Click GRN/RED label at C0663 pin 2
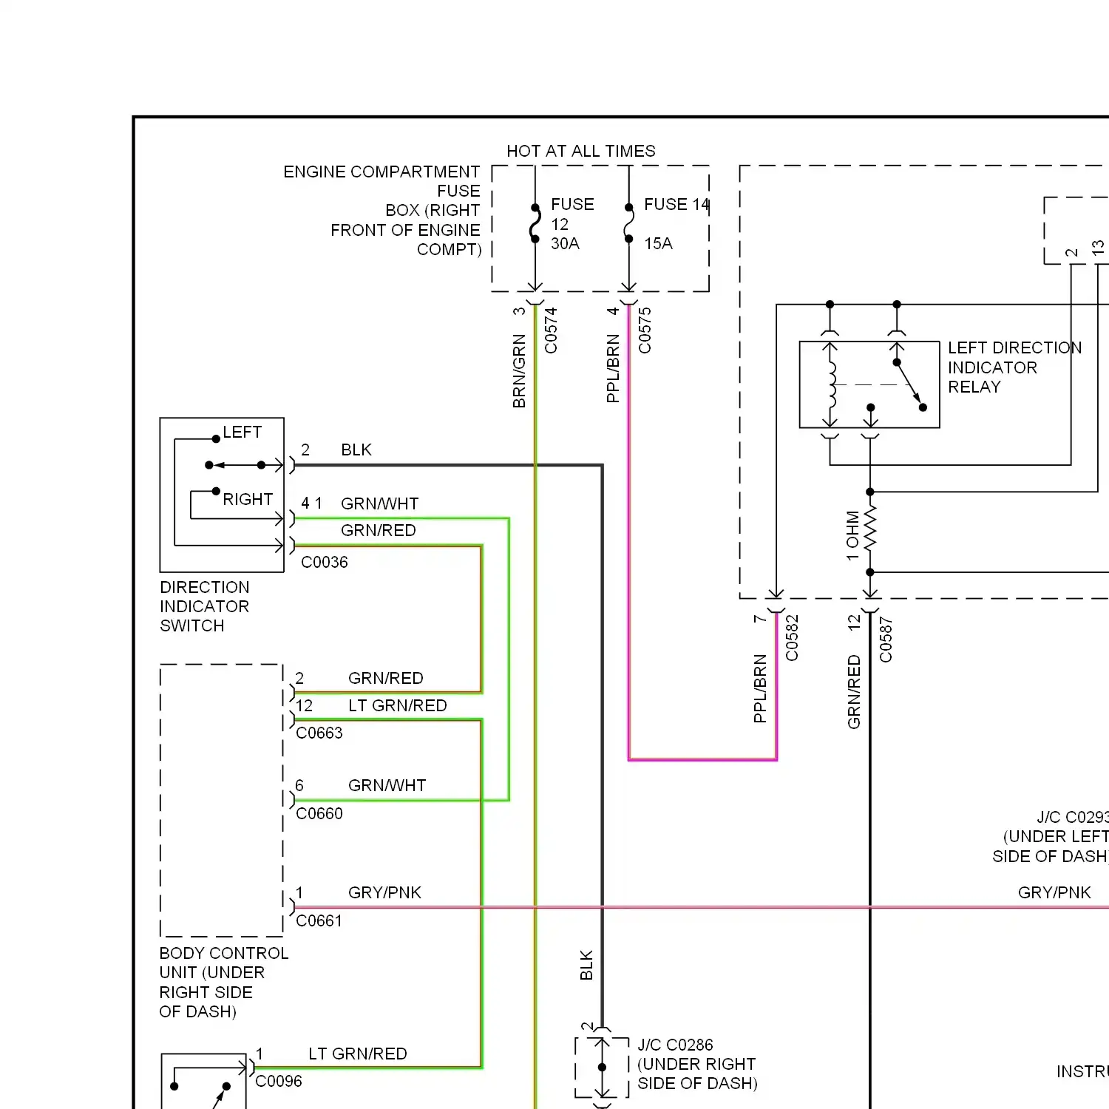This screenshot has width=1109, height=1109. (385, 678)
